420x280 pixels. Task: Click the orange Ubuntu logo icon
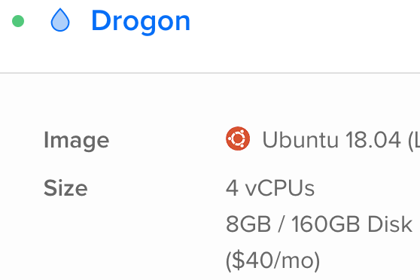tap(238, 138)
